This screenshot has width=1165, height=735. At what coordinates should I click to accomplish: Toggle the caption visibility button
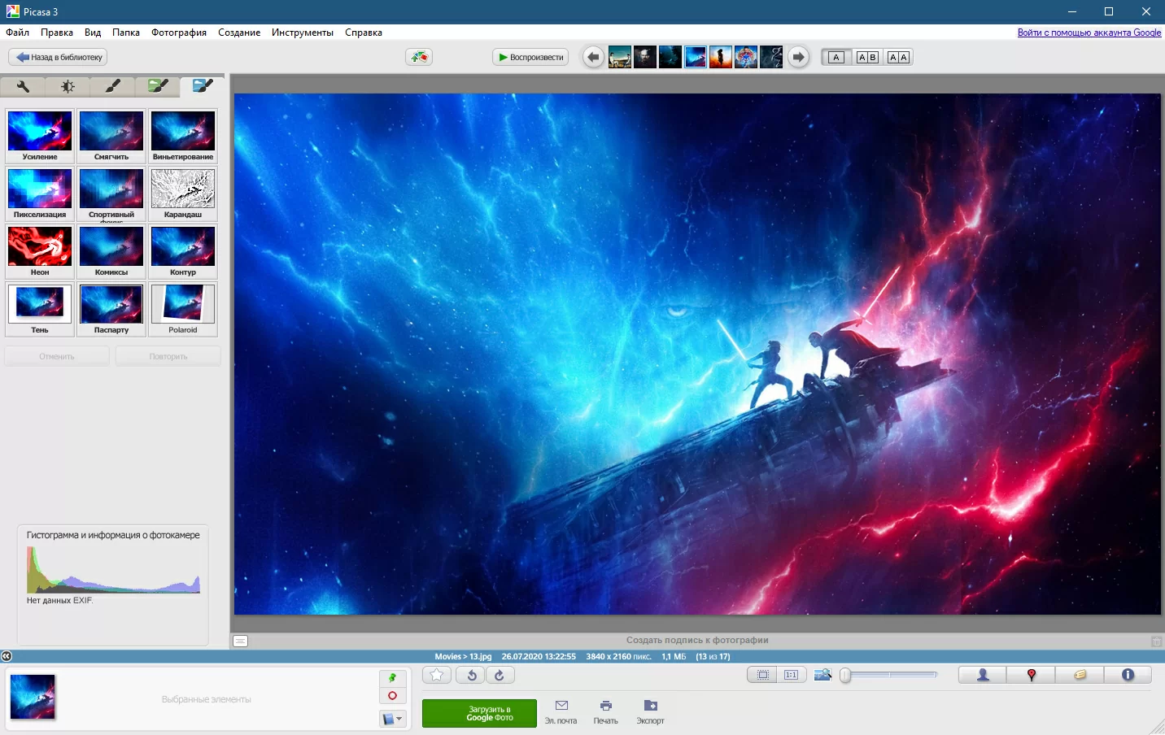[241, 641]
